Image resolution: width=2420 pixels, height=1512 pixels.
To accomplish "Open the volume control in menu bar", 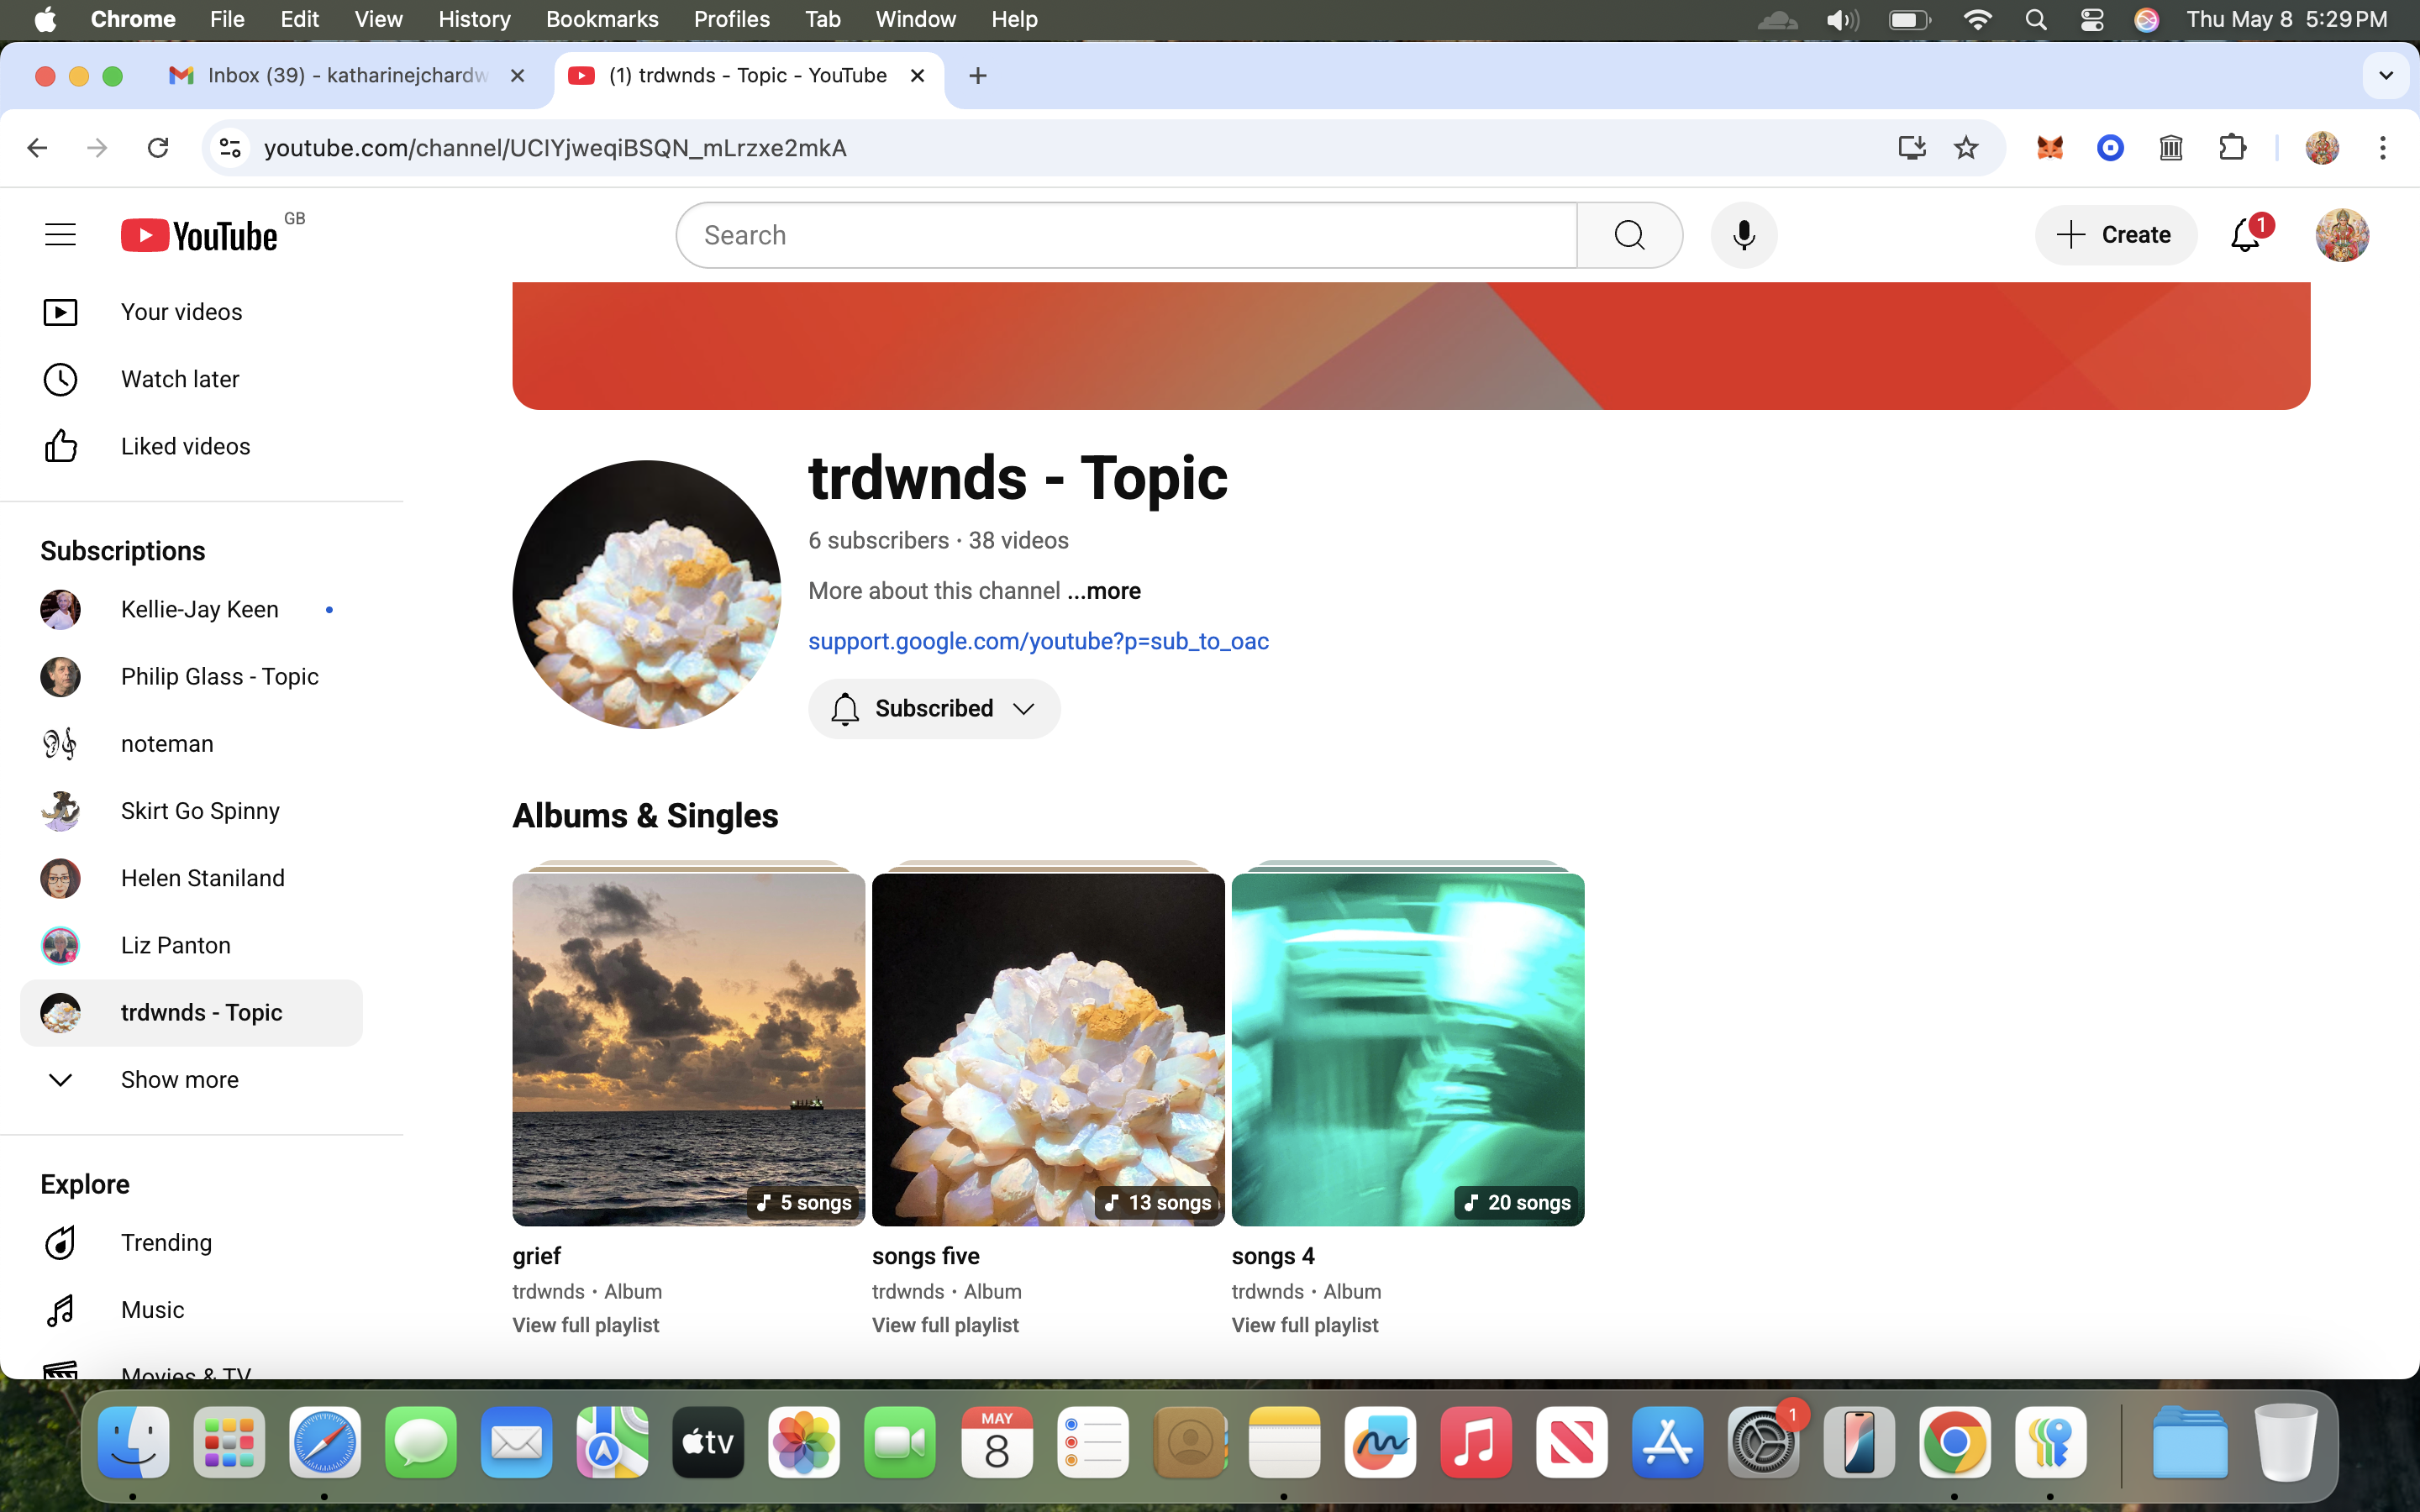I will tap(1842, 19).
